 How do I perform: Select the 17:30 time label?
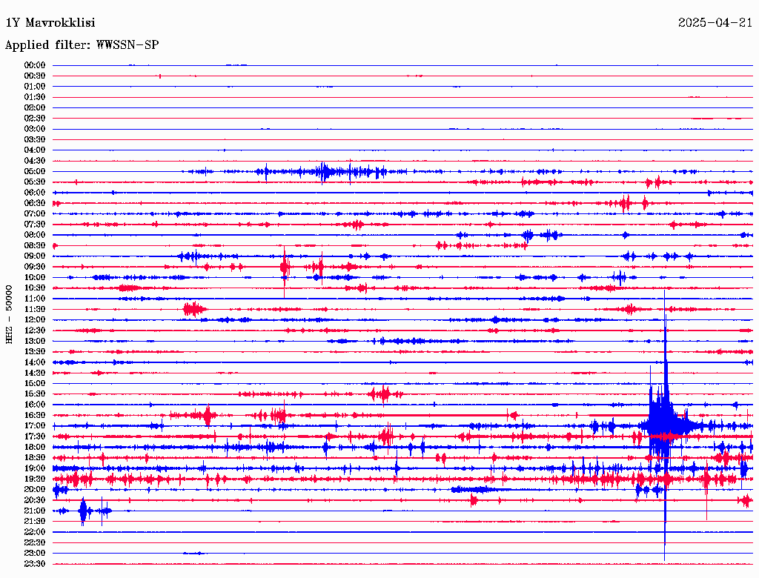pos(35,436)
